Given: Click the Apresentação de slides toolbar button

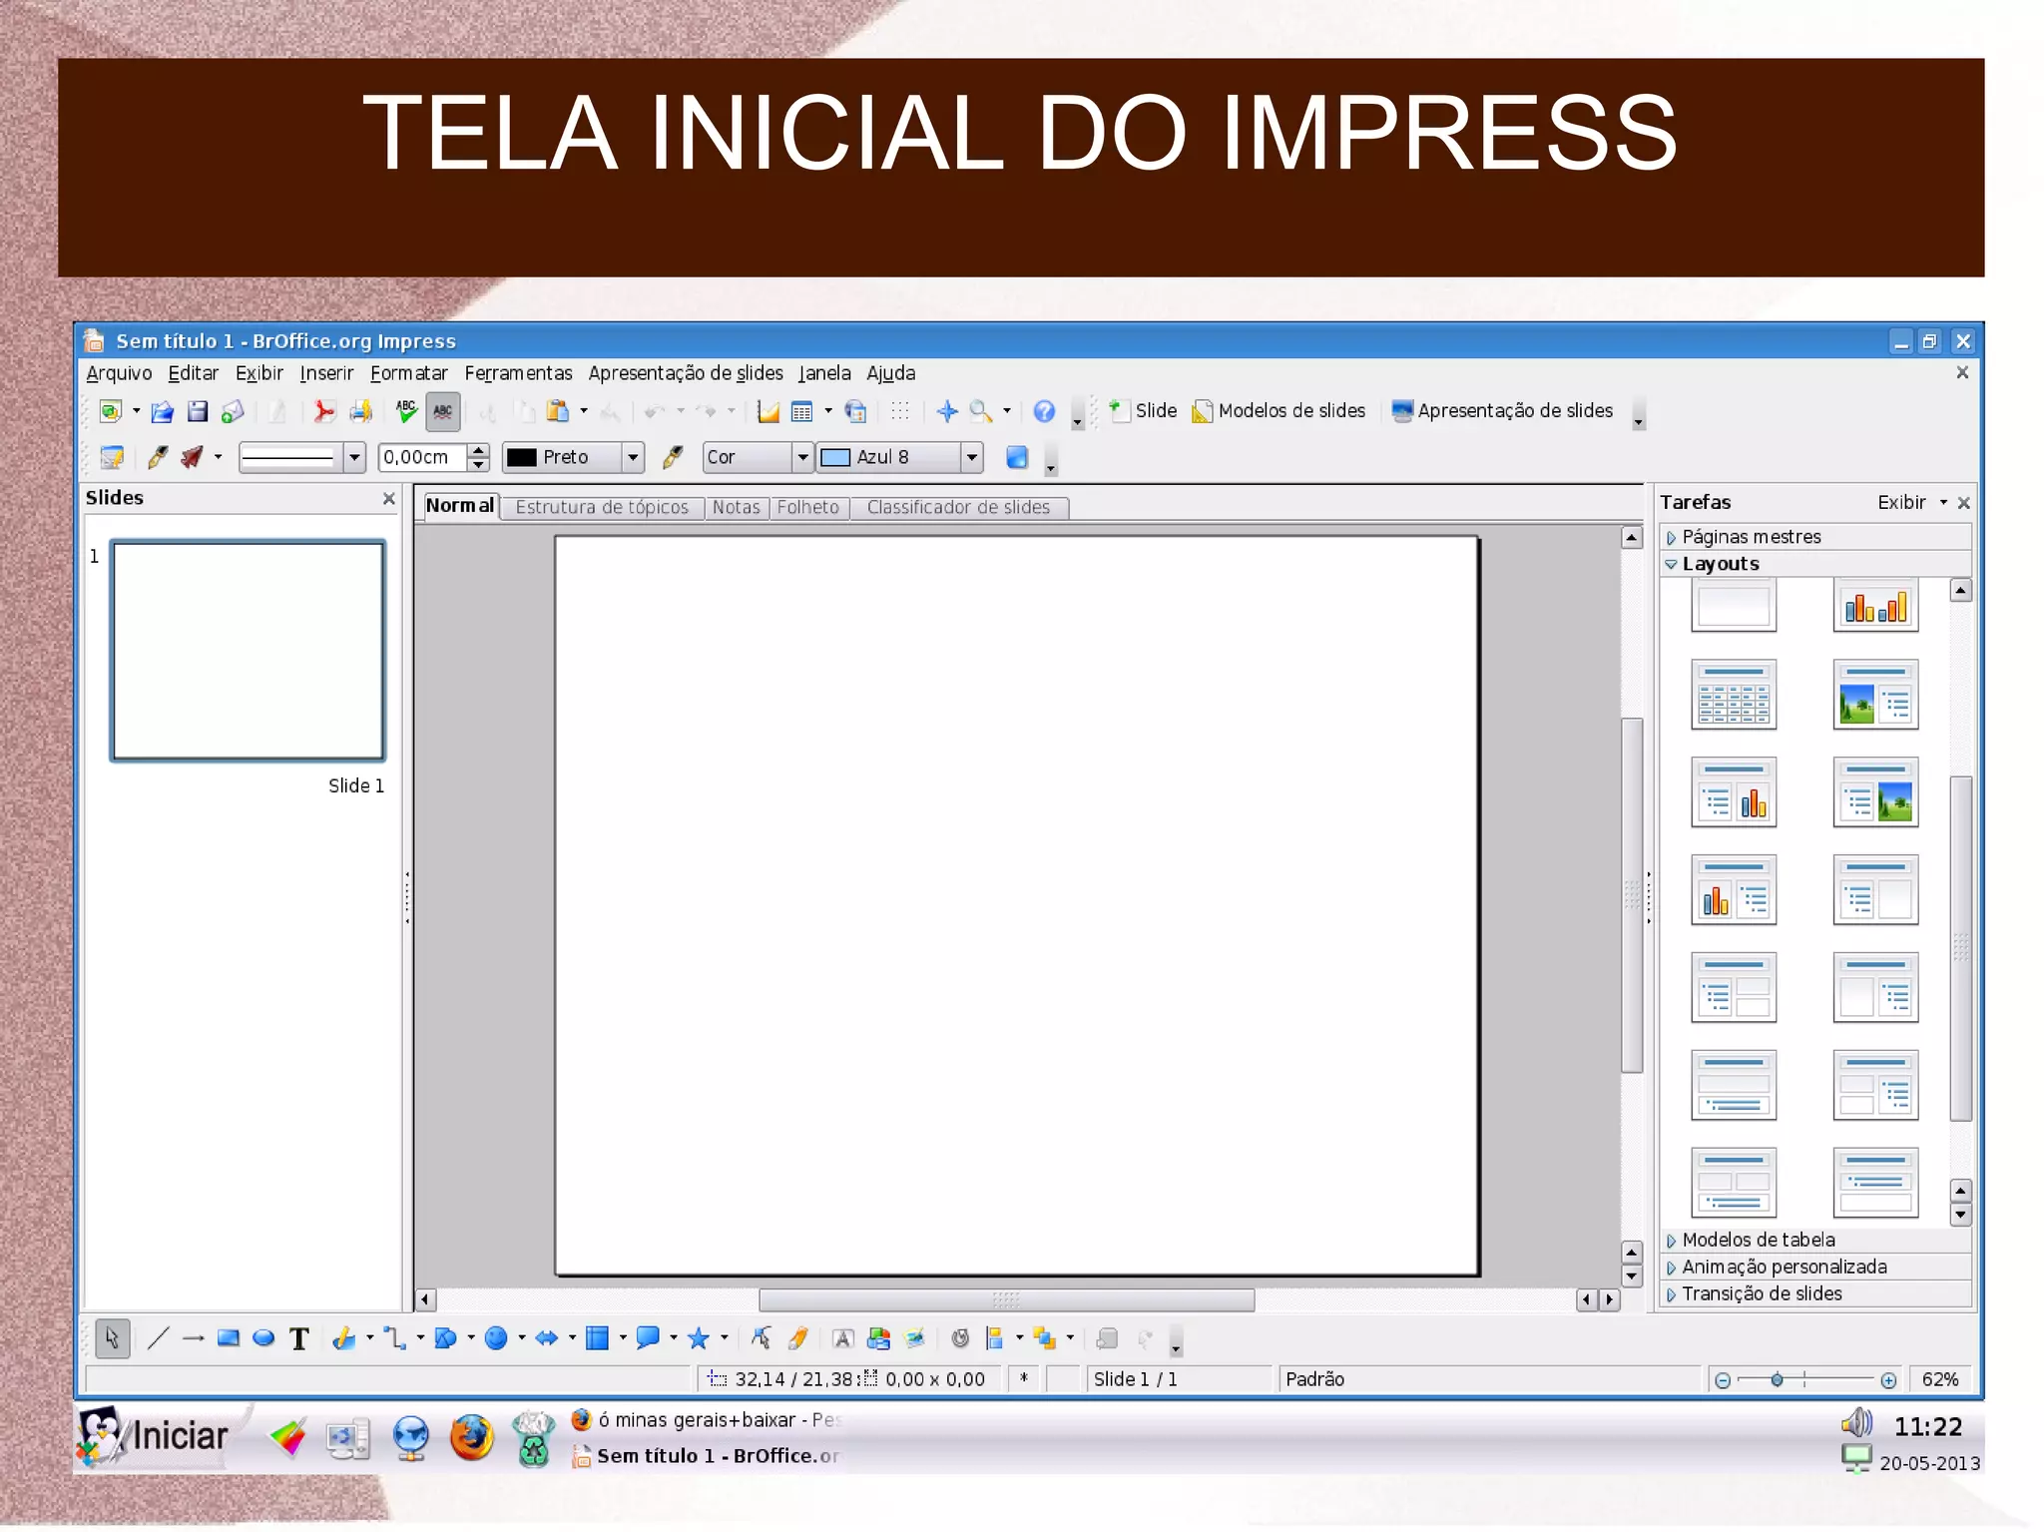Looking at the screenshot, I should point(1502,411).
